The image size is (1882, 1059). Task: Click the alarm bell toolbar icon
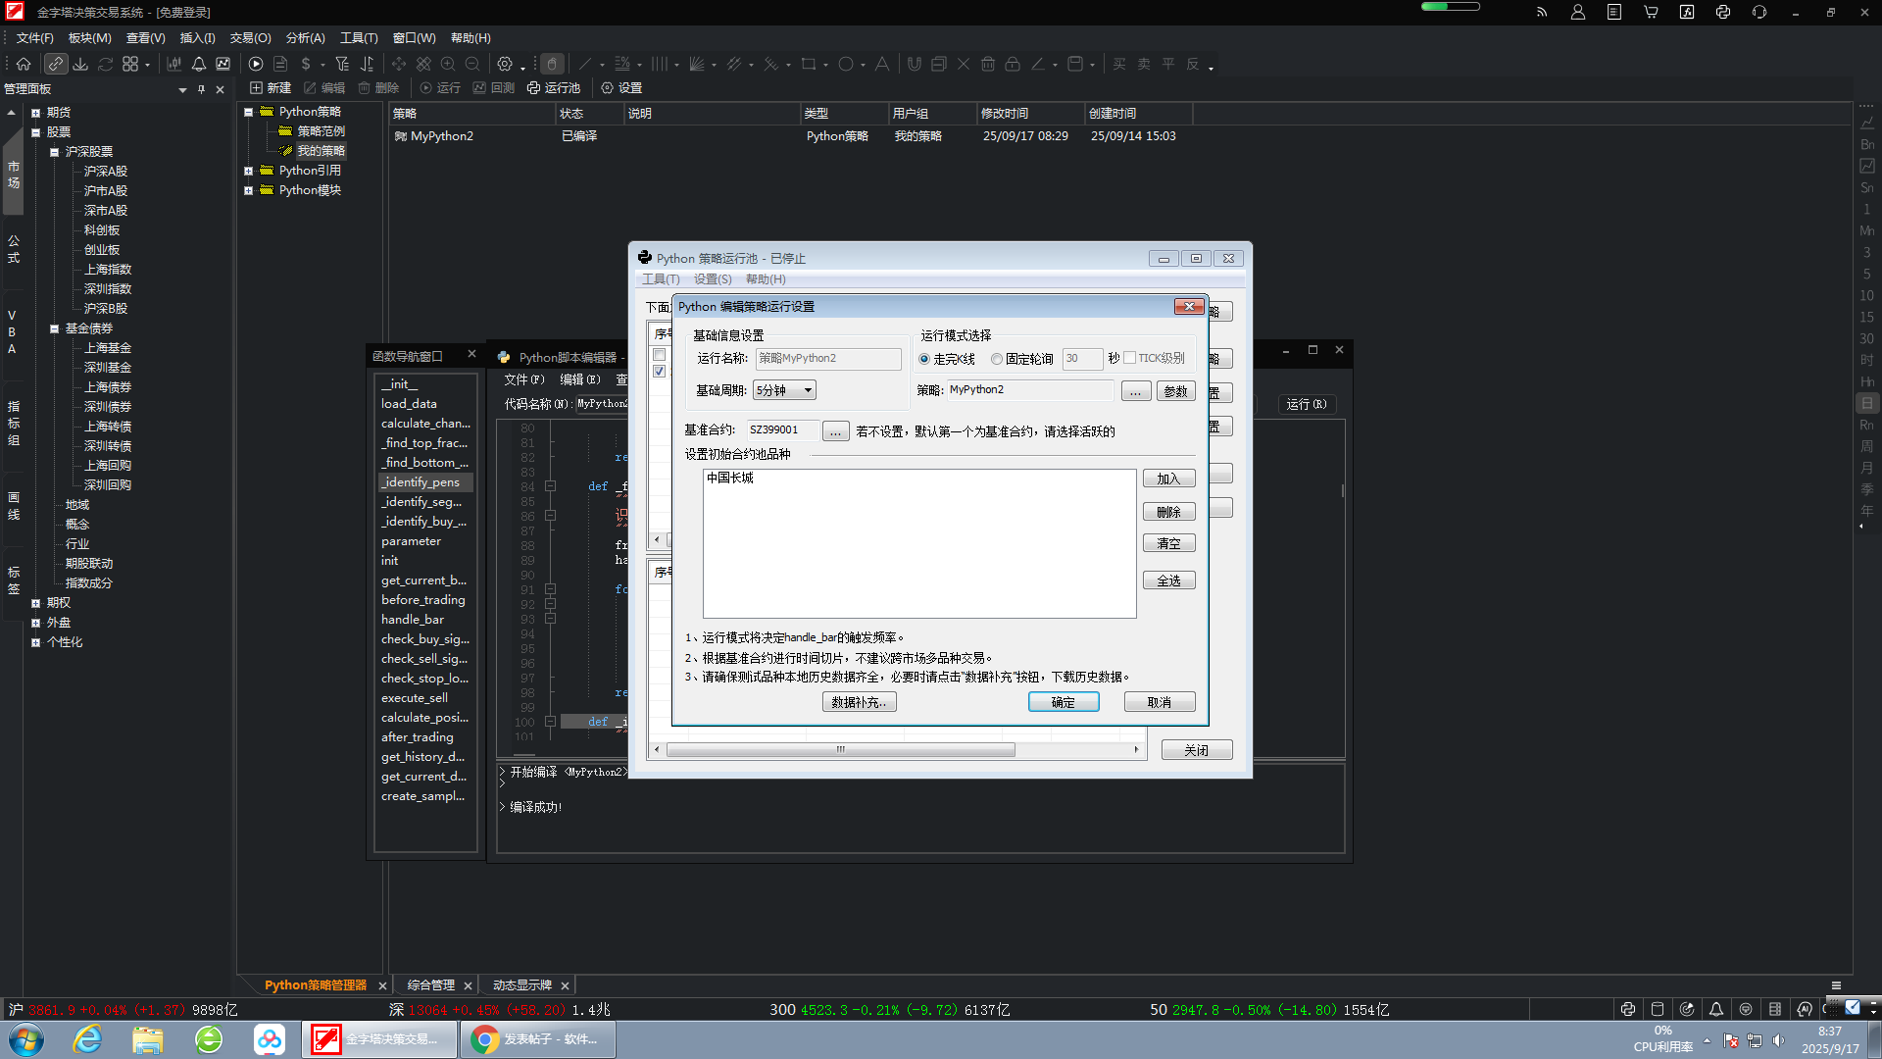199,64
